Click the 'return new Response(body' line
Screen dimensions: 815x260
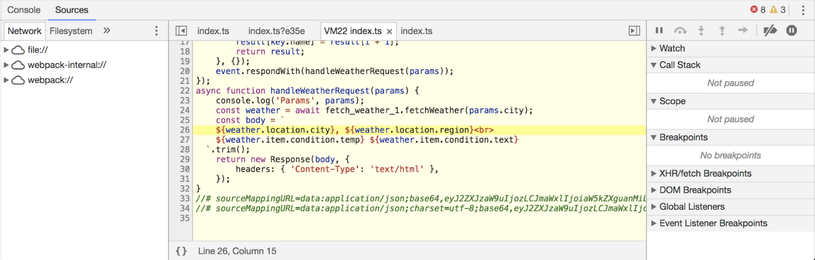[282, 159]
